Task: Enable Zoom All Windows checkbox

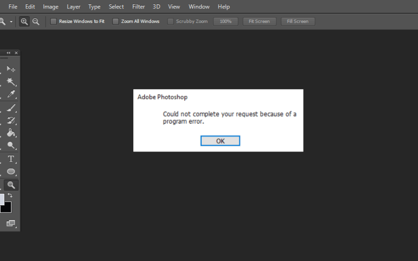Action: click(x=115, y=21)
